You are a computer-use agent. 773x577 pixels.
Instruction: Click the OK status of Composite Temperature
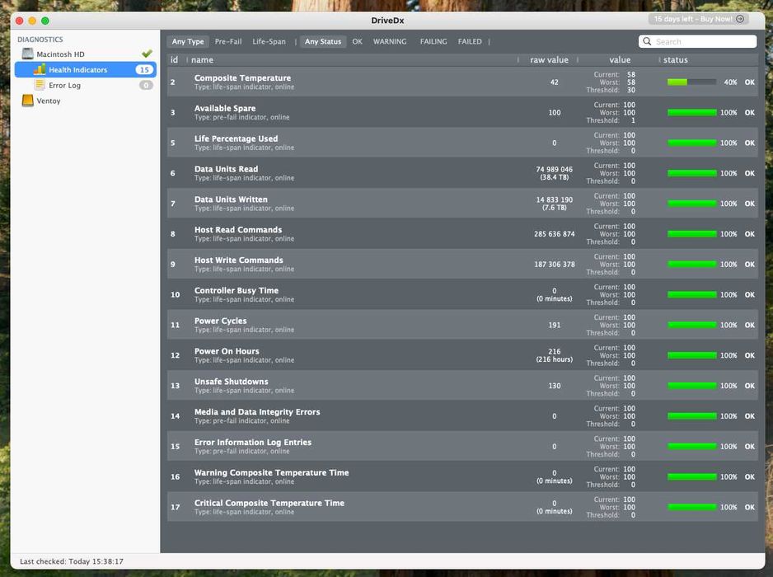coord(749,82)
